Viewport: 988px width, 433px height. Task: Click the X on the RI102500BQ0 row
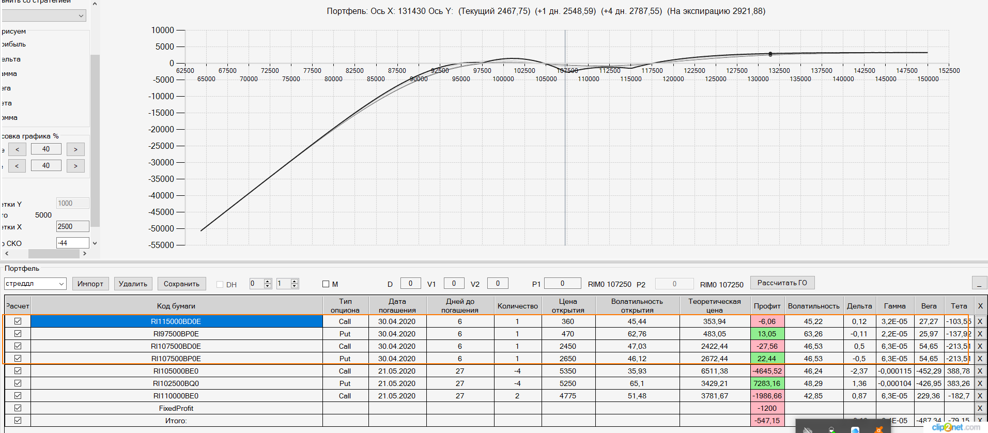coord(980,383)
